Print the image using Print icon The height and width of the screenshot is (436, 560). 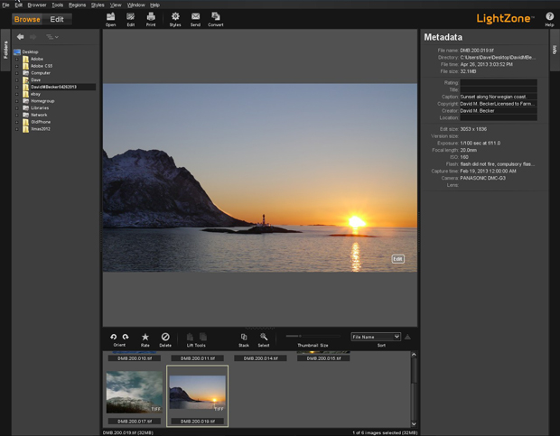click(x=151, y=19)
